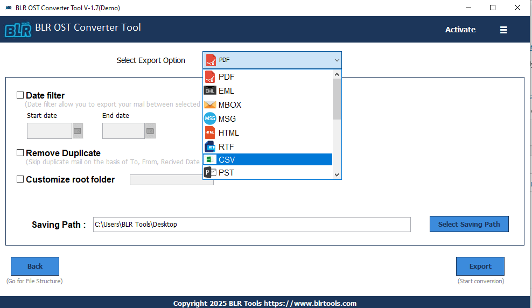This screenshot has height=308, width=532.
Task: Select PST from the export list
Action: 268,172
